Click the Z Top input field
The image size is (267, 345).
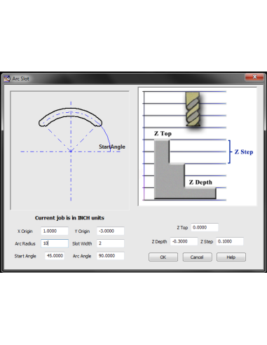click(205, 227)
